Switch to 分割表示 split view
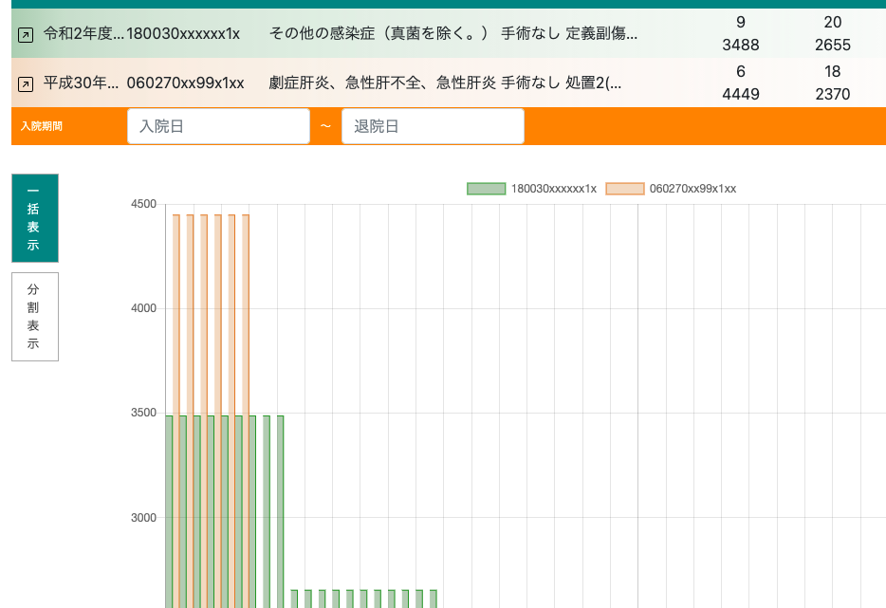The height and width of the screenshot is (608, 886). (x=34, y=317)
